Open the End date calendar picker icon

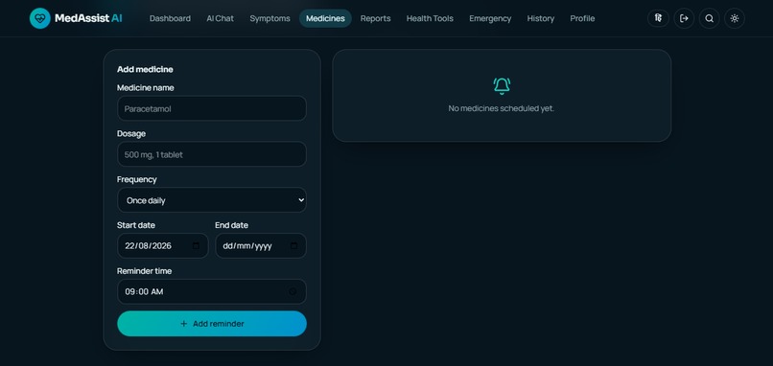coord(293,245)
